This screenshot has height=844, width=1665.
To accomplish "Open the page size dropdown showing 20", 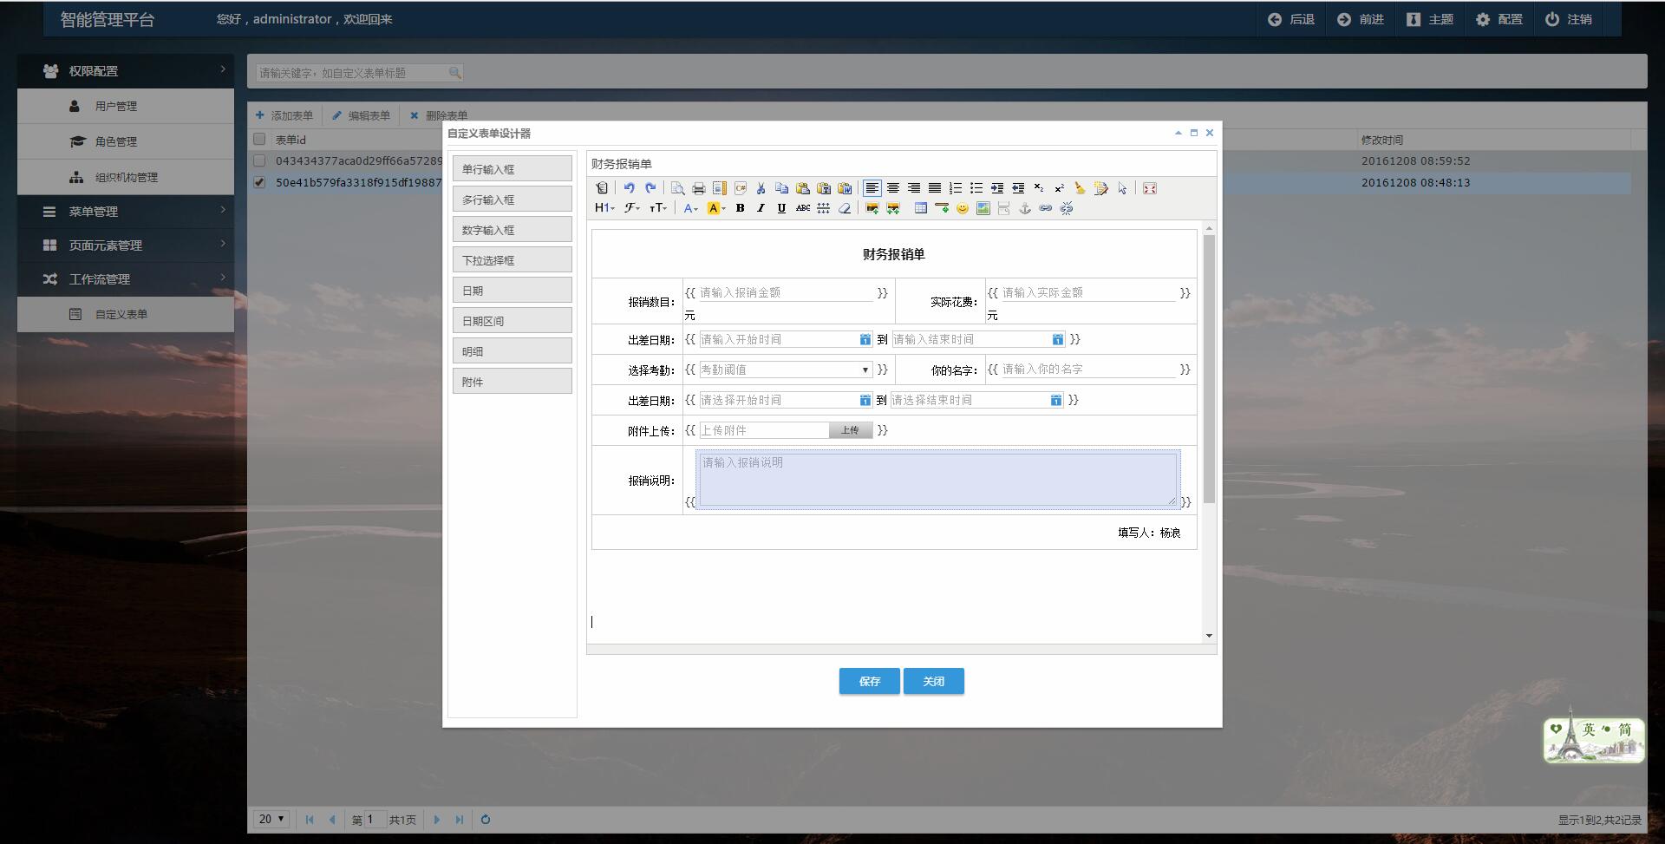I will 271,820.
